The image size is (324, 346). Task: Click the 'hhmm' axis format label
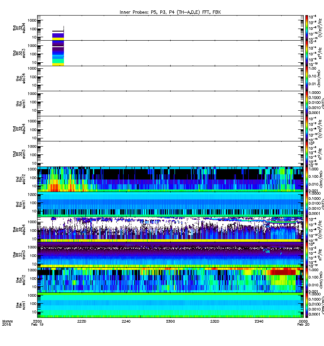(x=7, y=321)
